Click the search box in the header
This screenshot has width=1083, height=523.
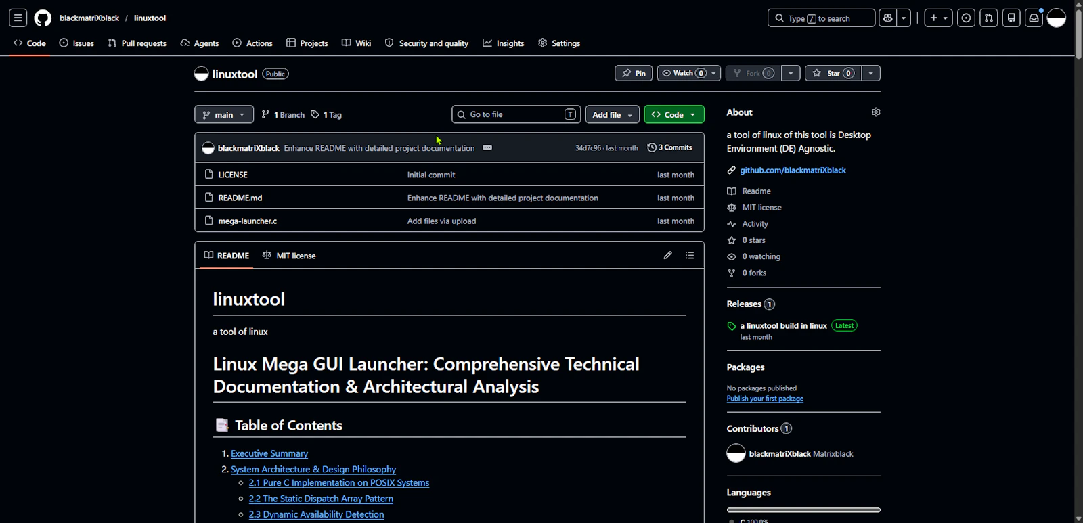821,18
